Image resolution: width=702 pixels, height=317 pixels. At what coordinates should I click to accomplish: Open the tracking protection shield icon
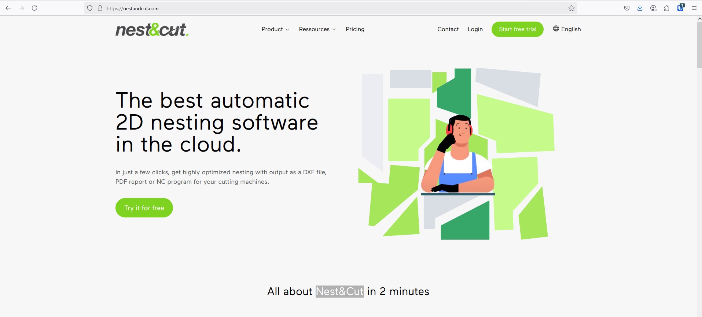[90, 8]
